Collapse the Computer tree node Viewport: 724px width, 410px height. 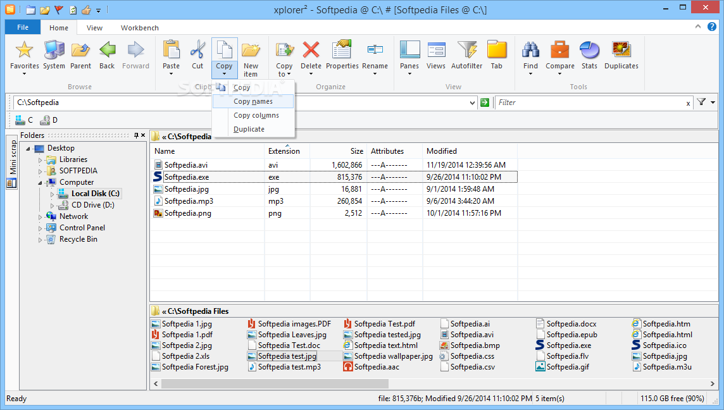pyautogui.click(x=40, y=183)
